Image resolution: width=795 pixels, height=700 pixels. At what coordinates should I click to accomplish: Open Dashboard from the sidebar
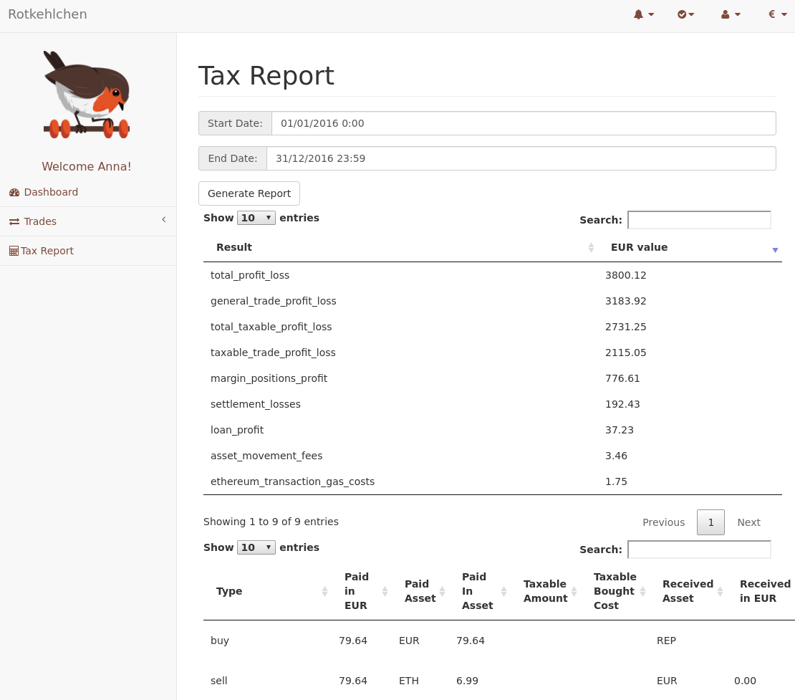point(88,192)
